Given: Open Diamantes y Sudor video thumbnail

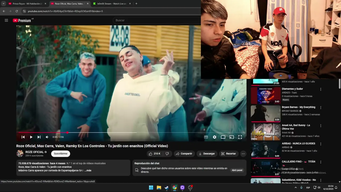Looking at the screenshot, I should click(266, 95).
